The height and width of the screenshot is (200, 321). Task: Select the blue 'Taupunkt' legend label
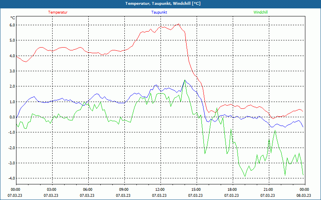point(159,12)
